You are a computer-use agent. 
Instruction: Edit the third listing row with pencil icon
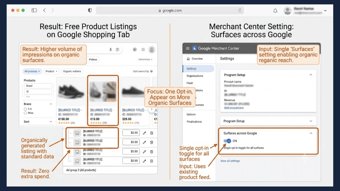[x=144, y=152]
